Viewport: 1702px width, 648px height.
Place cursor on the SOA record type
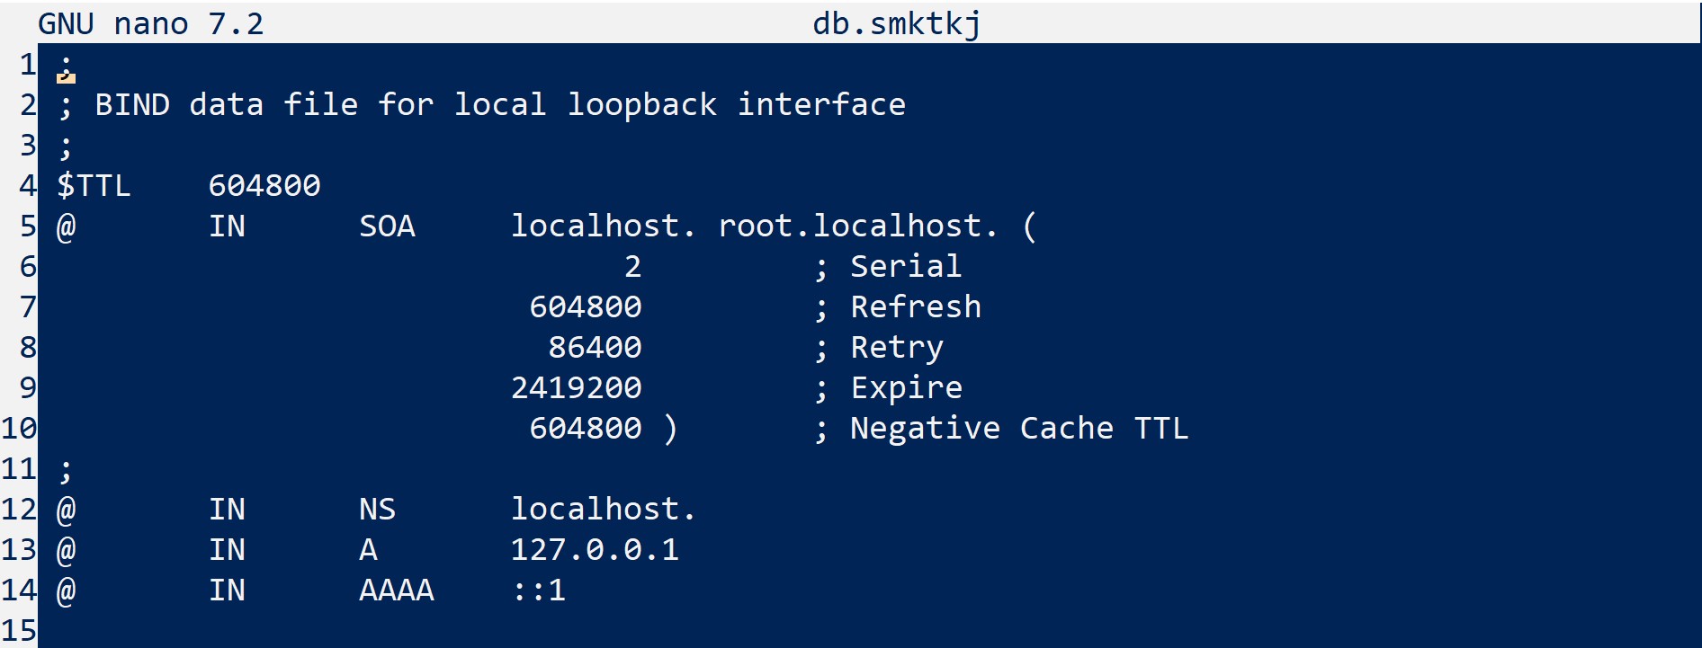[387, 226]
